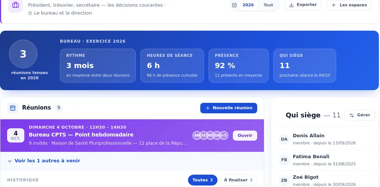Viewport: 380px width, 187px height.
Task: Open the meeting with Ouvrir
Action: point(245,135)
